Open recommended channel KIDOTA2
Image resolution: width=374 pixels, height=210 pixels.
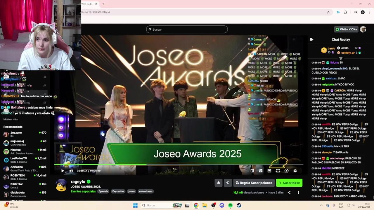25,185
